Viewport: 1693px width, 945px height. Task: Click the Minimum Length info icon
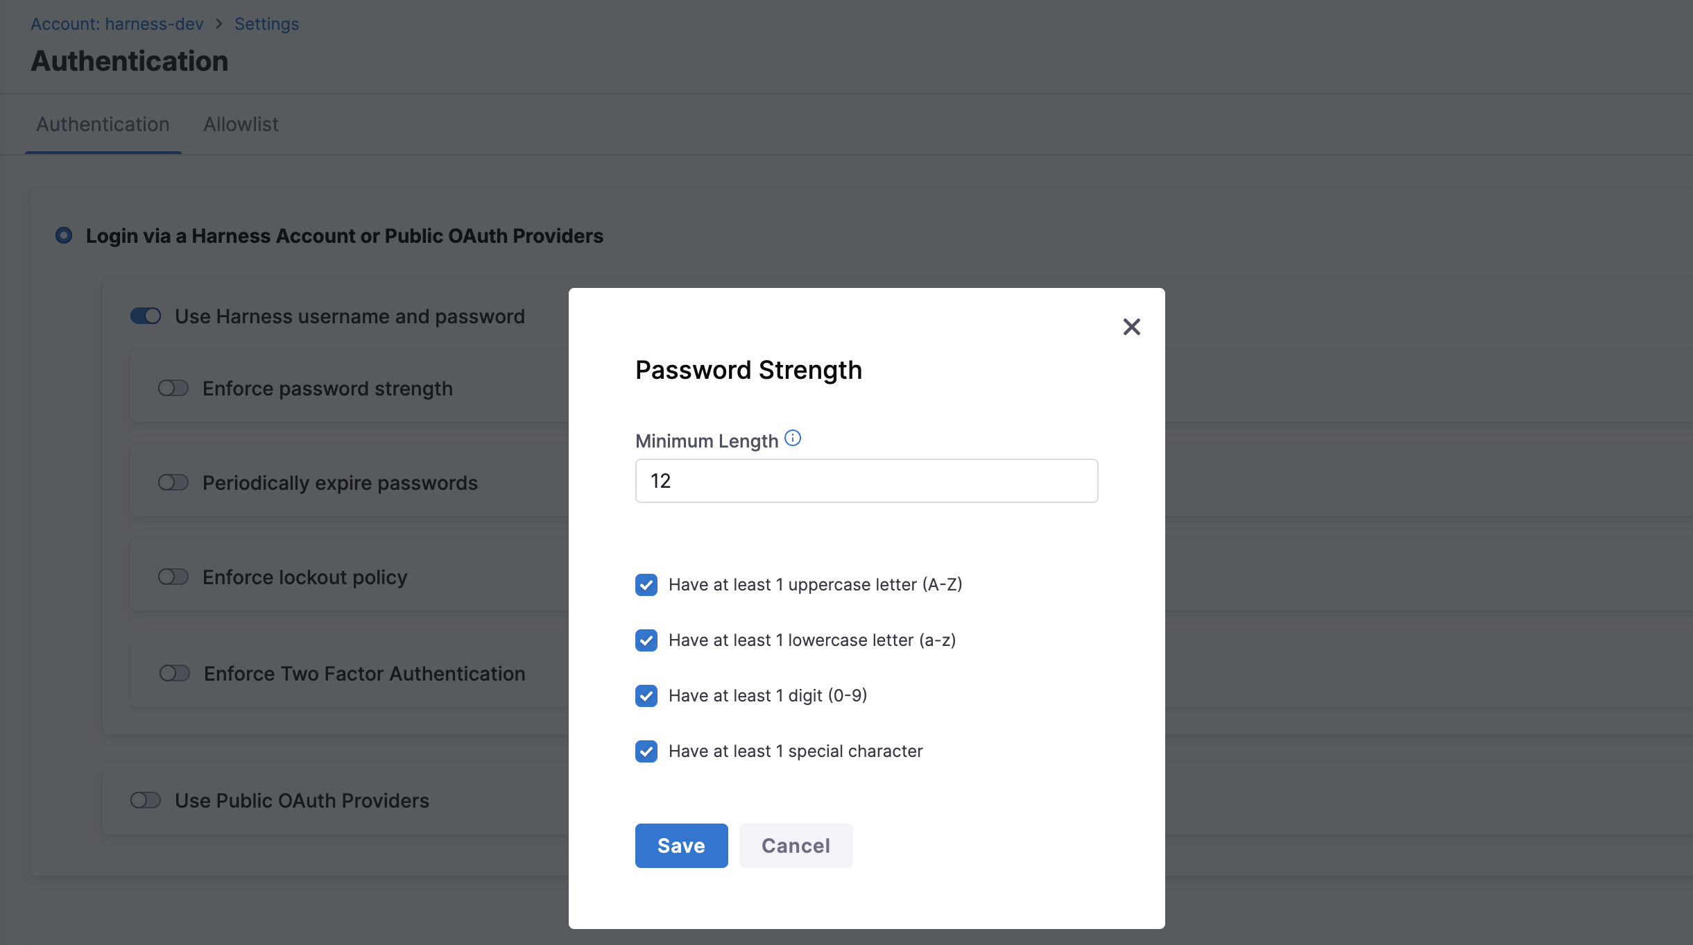click(x=793, y=439)
